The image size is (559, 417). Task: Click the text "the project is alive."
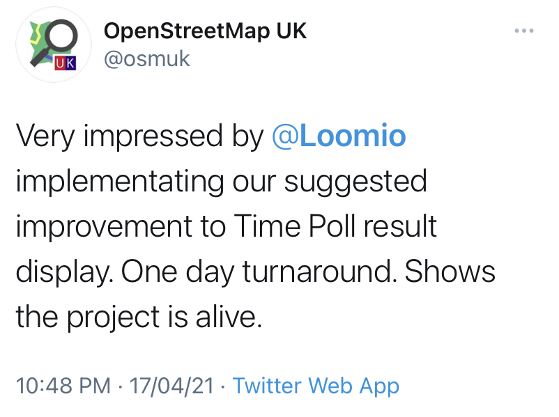pyautogui.click(x=139, y=317)
